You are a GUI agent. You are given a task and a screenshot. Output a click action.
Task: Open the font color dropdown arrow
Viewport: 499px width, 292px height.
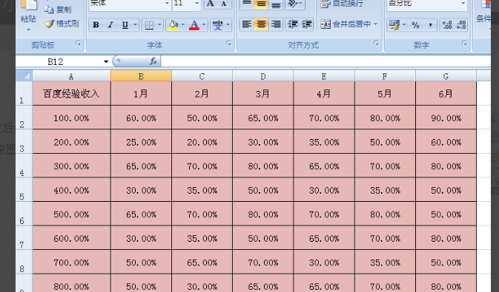204,24
